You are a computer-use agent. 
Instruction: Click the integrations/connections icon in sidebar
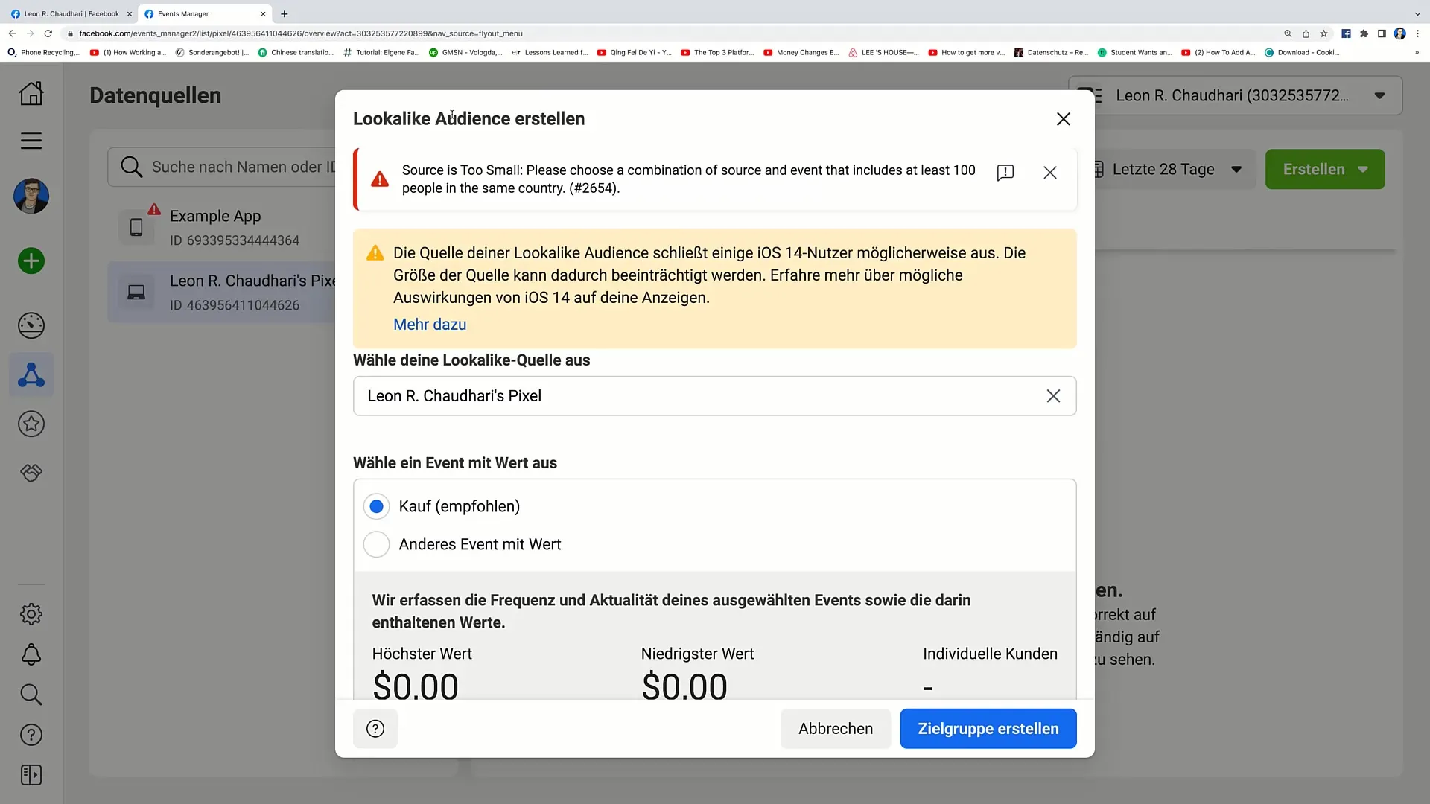[31, 375]
